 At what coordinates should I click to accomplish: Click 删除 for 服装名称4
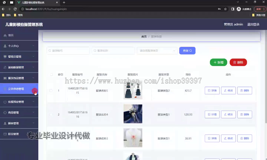click(245, 114)
